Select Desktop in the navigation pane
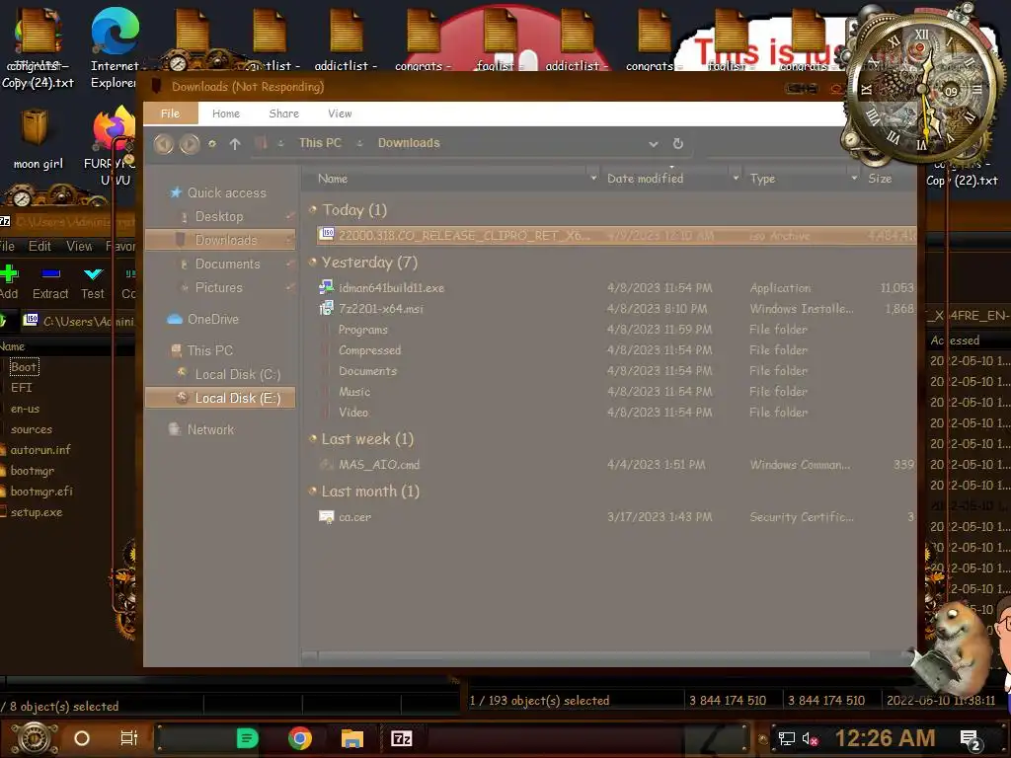This screenshot has height=758, width=1011. pyautogui.click(x=219, y=216)
